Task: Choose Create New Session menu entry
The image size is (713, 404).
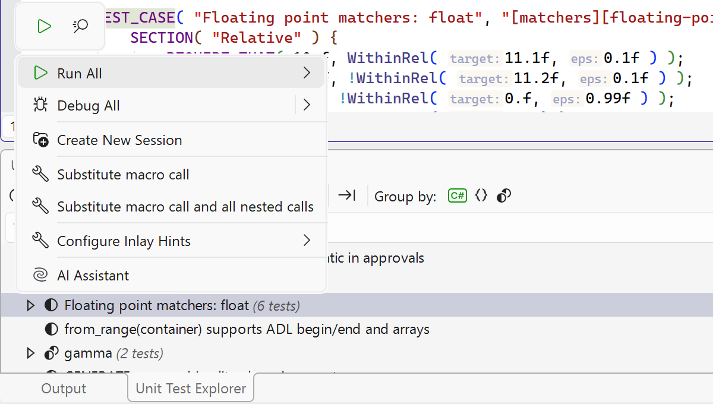Action: [119, 140]
